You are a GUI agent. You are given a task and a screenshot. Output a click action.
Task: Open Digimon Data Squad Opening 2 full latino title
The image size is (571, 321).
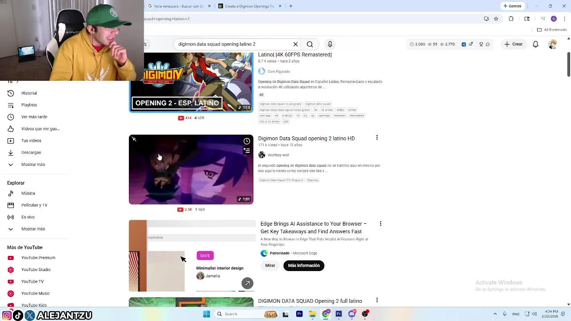[310, 301]
